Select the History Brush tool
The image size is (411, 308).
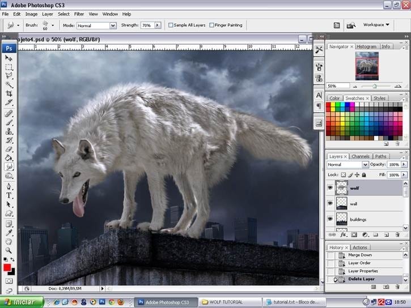(9, 140)
